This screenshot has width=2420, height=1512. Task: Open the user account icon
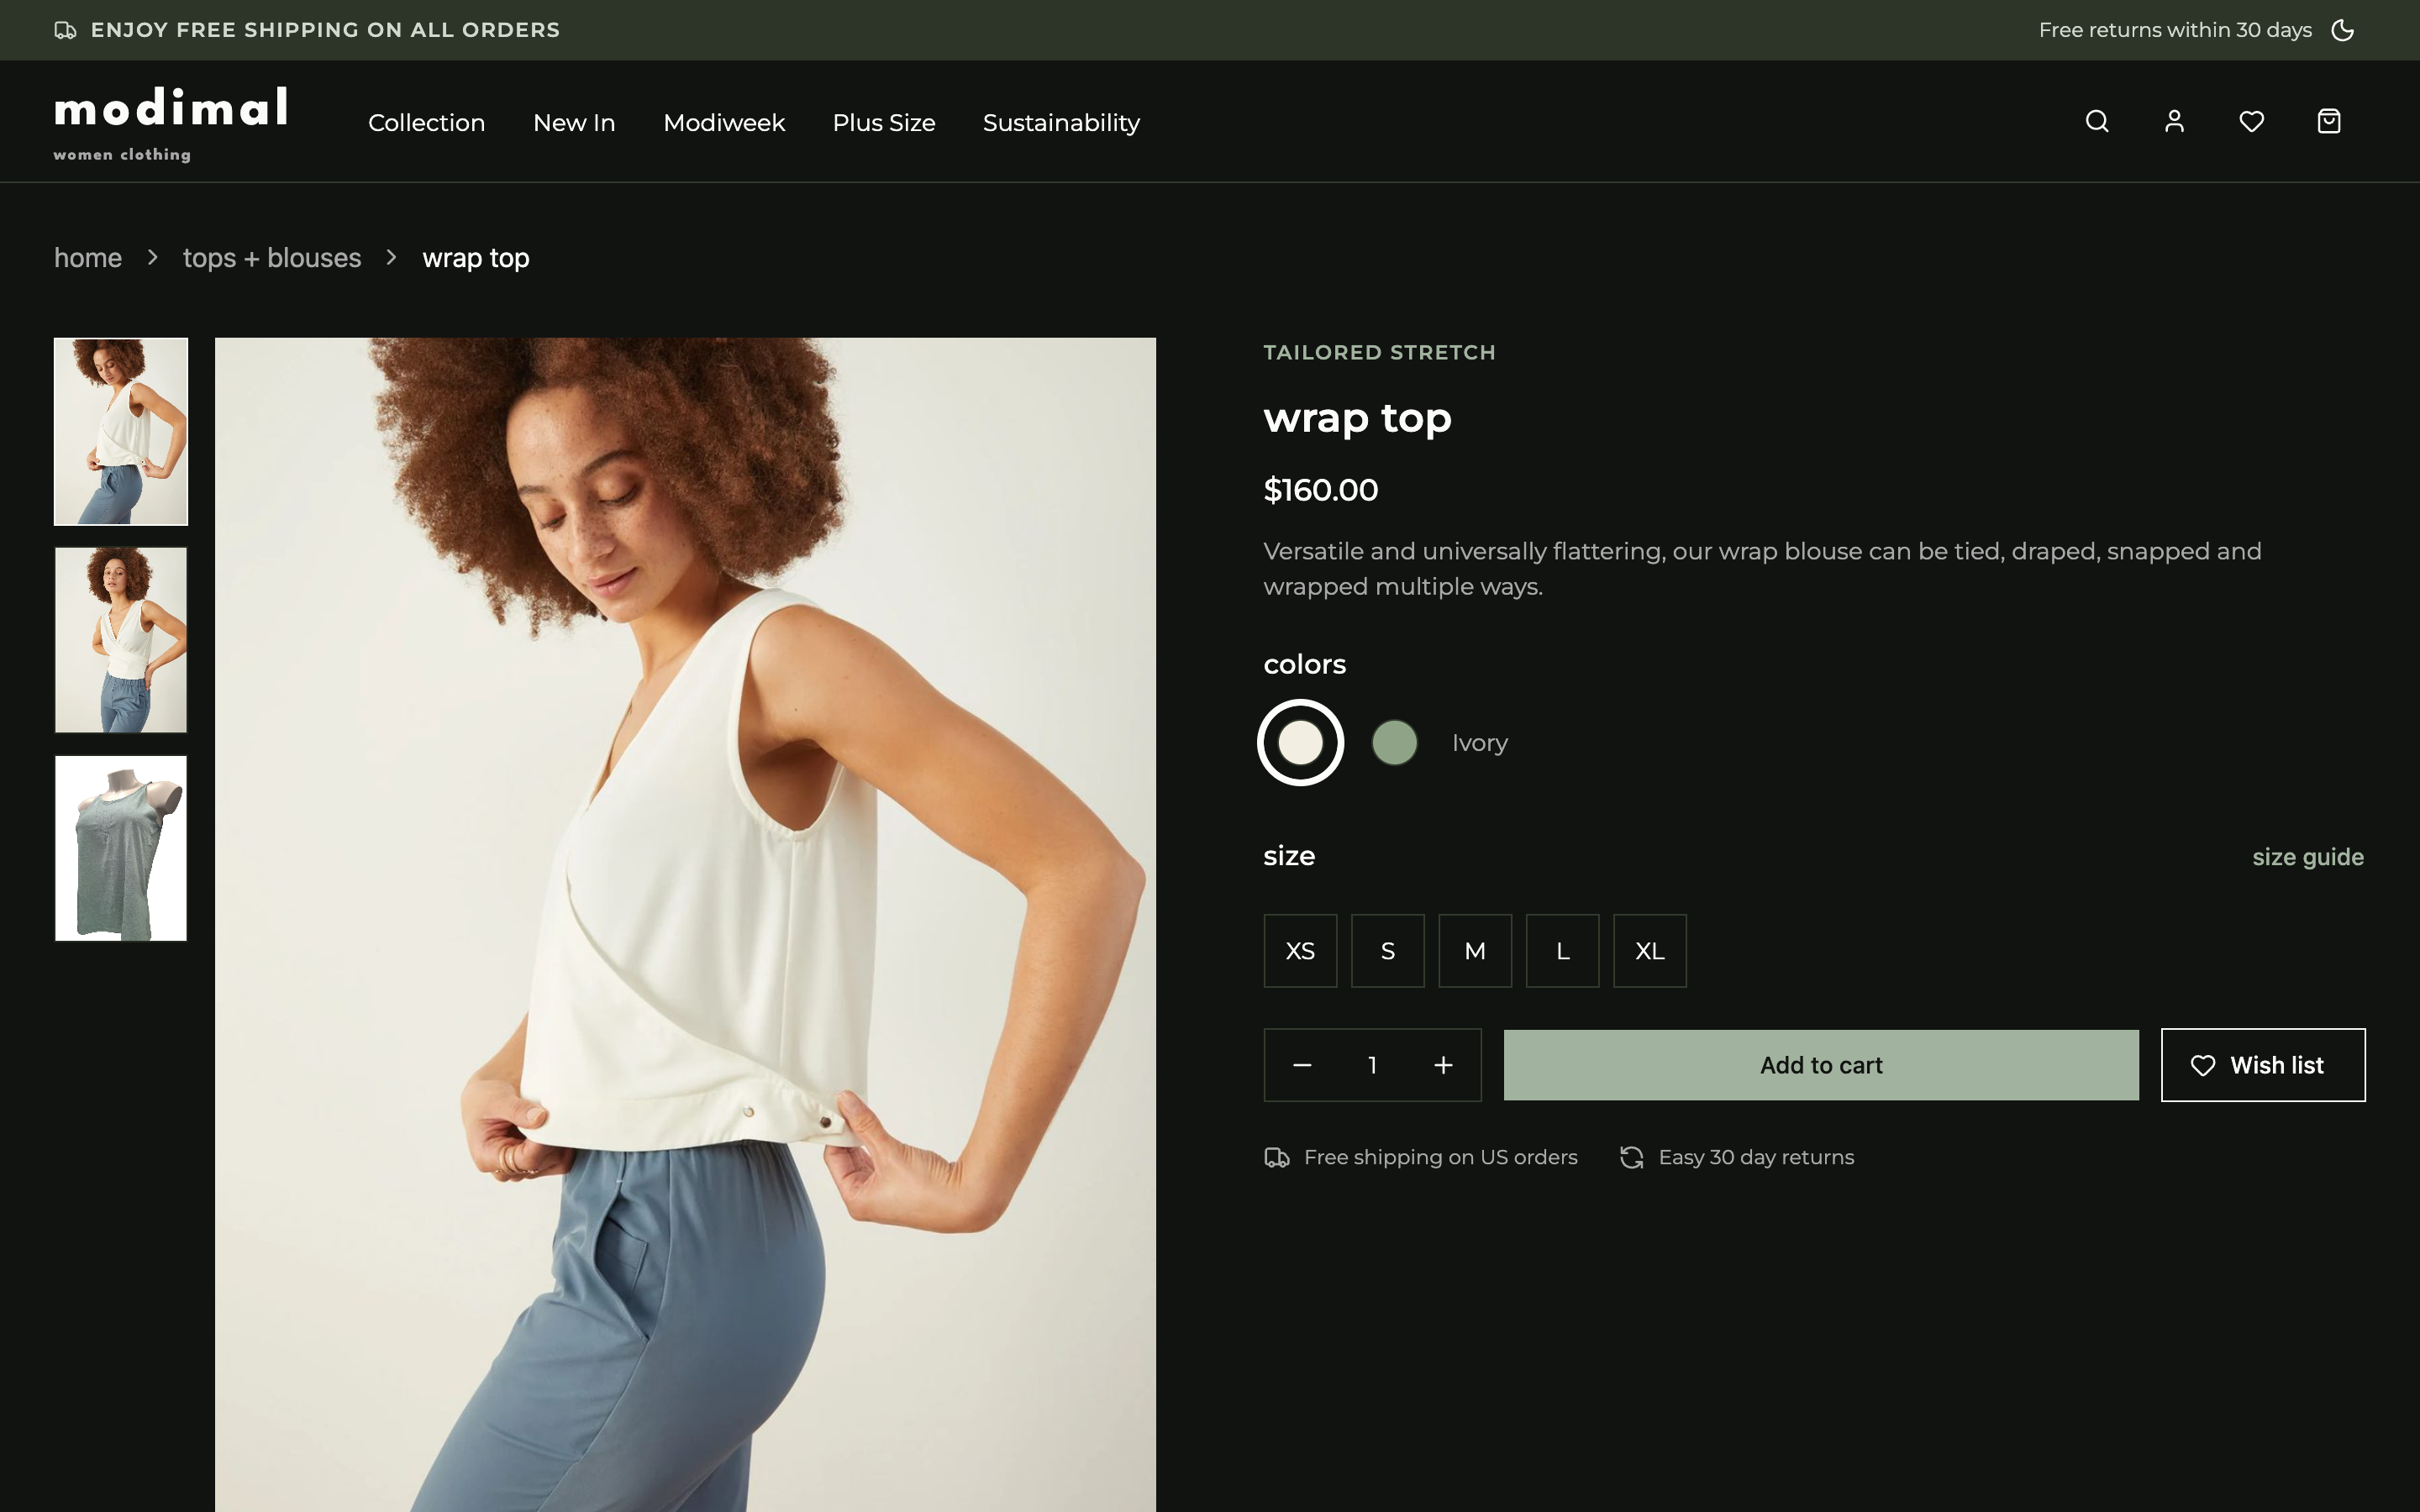[2174, 121]
